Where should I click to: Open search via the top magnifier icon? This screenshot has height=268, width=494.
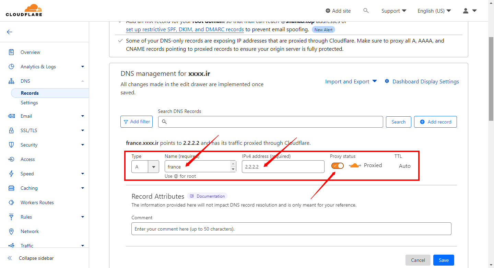click(x=366, y=11)
